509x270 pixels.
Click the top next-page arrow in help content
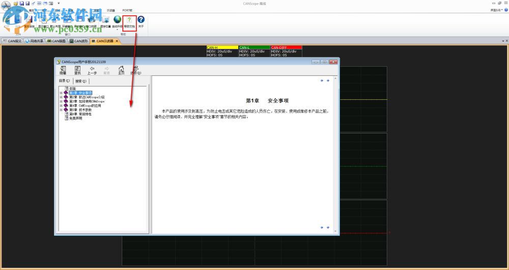tap(328, 80)
